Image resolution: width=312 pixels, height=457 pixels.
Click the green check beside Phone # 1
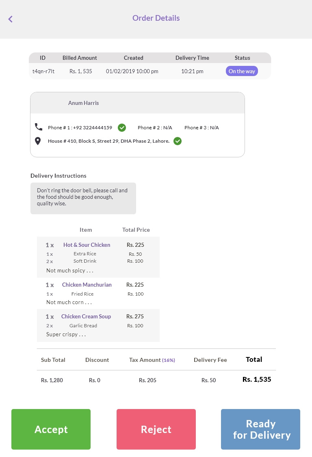tap(122, 128)
